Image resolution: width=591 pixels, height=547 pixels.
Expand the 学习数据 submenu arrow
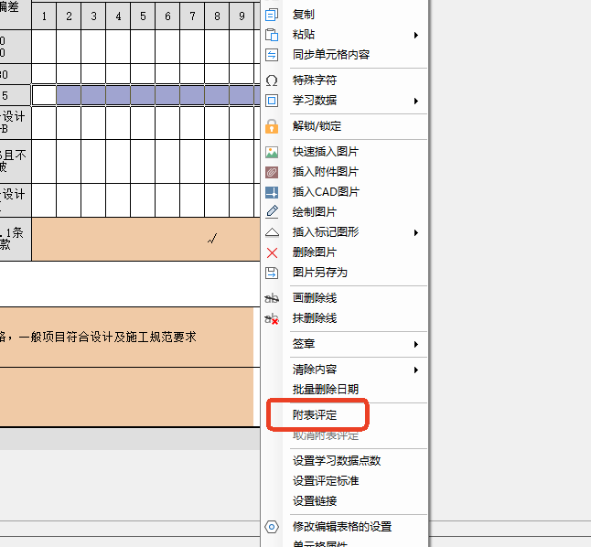(x=416, y=101)
